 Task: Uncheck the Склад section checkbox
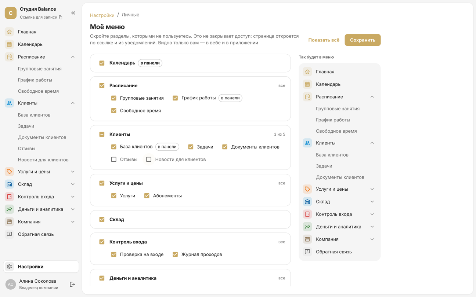pyautogui.click(x=102, y=220)
